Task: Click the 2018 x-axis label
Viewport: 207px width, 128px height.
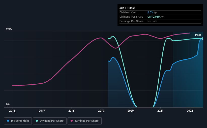Action: [x=71, y=111]
